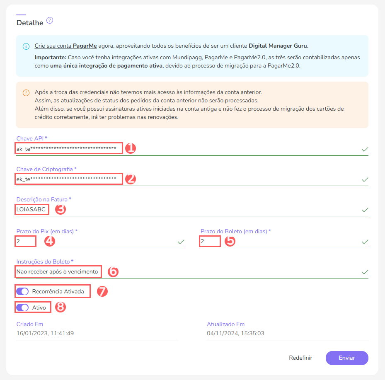Click the green checkmark beside Chave API field
This screenshot has width=385, height=380.
pos(365,150)
